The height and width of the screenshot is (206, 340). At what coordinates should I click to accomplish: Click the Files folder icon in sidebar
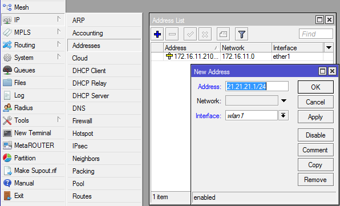7,83
